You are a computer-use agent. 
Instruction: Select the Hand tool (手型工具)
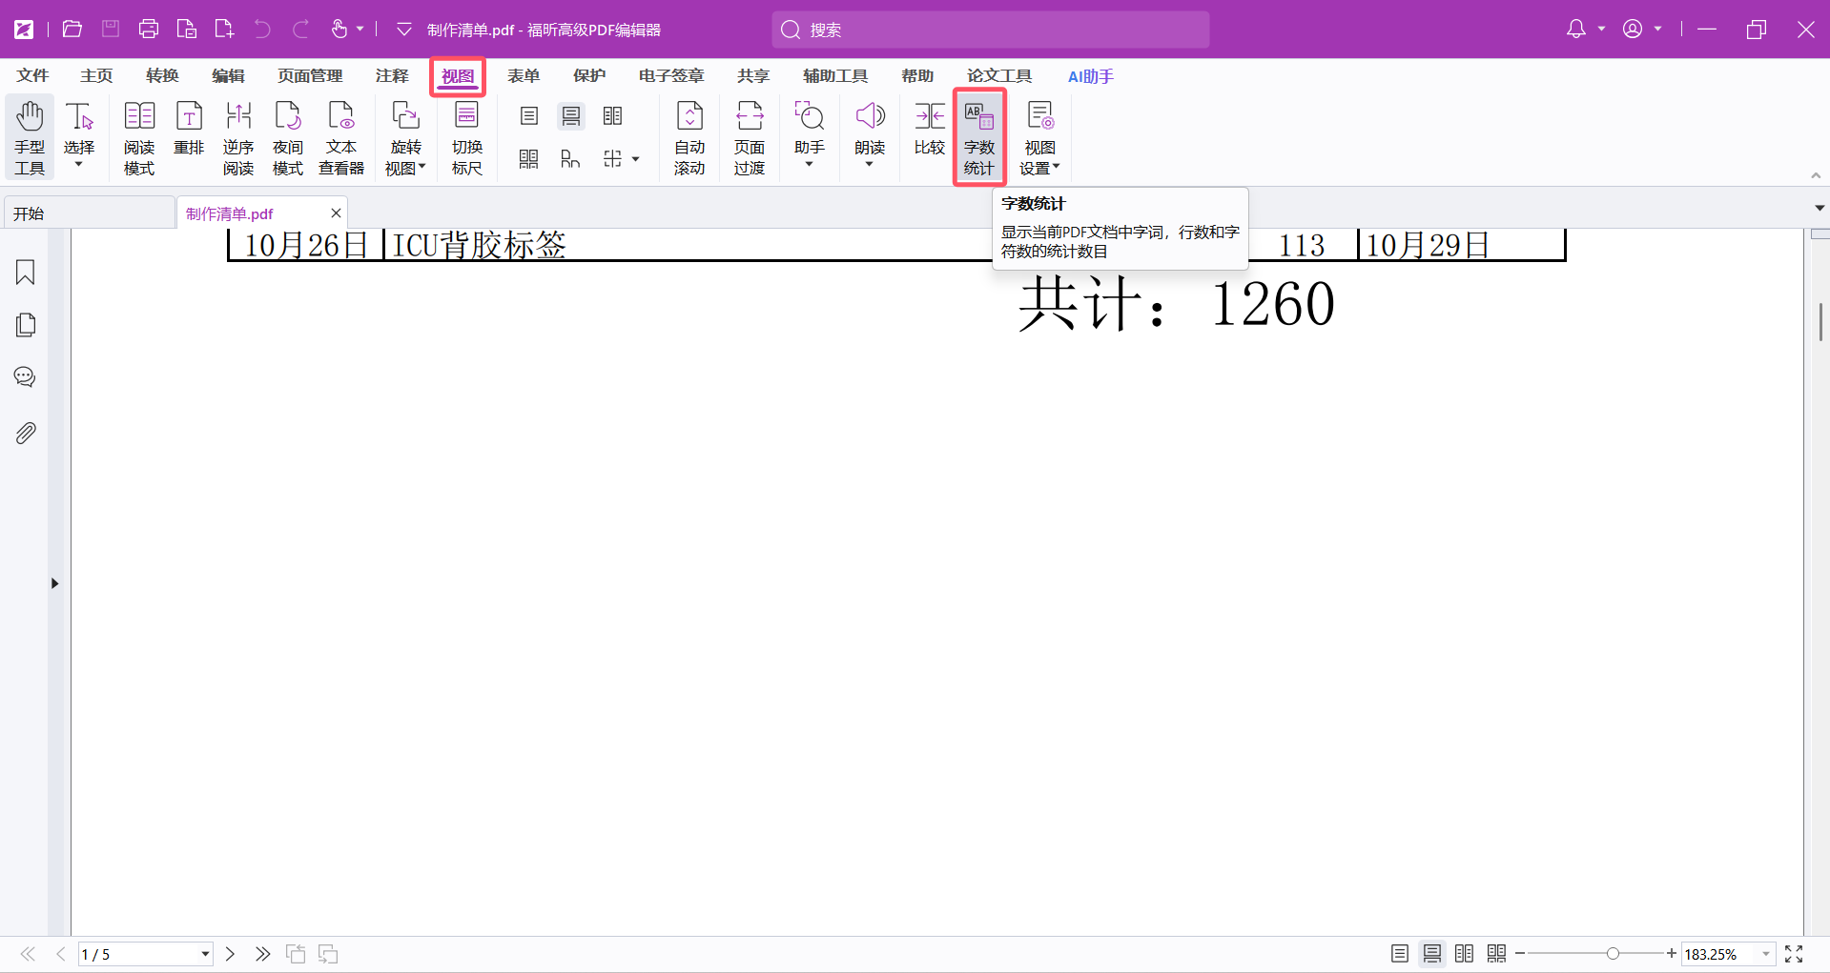(30, 138)
